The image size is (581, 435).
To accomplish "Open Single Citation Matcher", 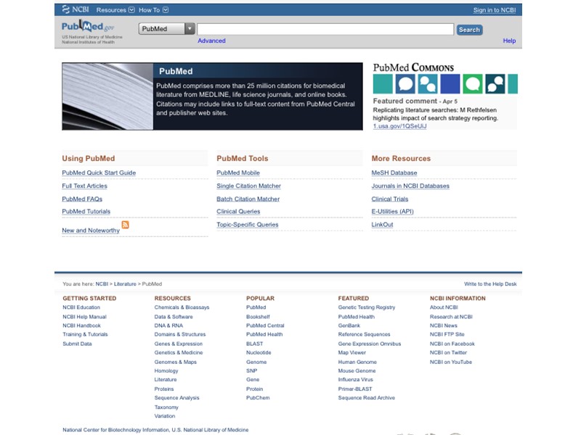I will [x=248, y=186].
